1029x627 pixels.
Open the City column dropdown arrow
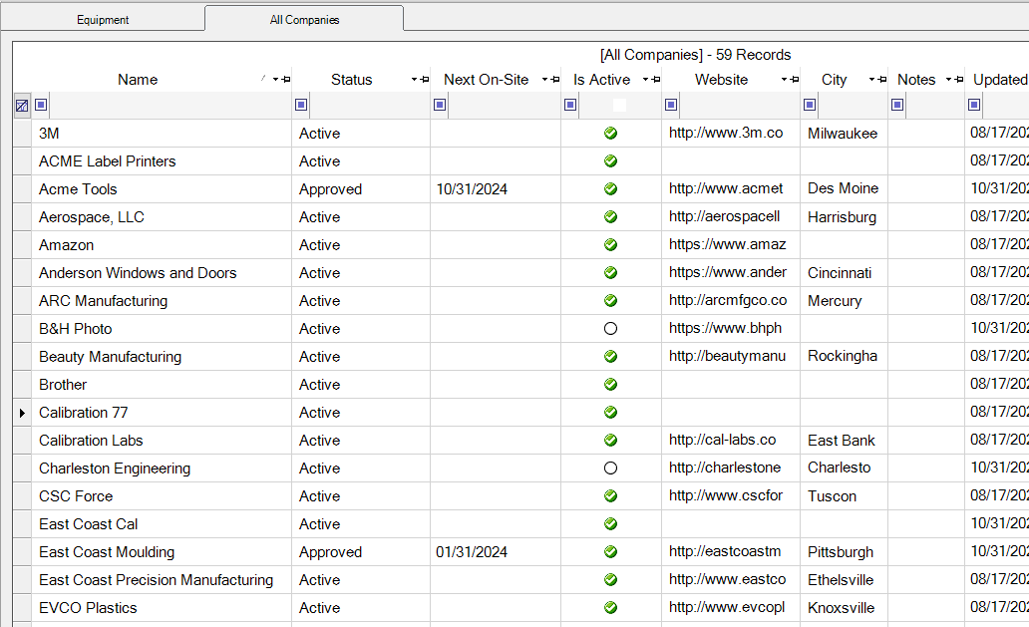click(871, 80)
